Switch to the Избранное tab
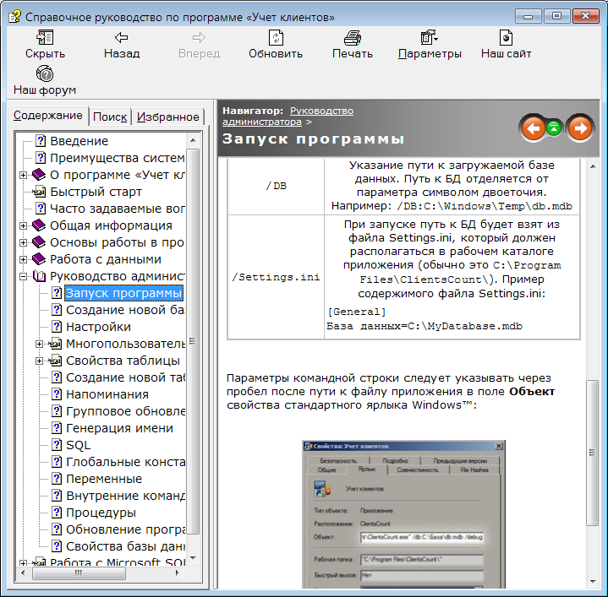Image resolution: width=608 pixels, height=597 pixels. [168, 117]
